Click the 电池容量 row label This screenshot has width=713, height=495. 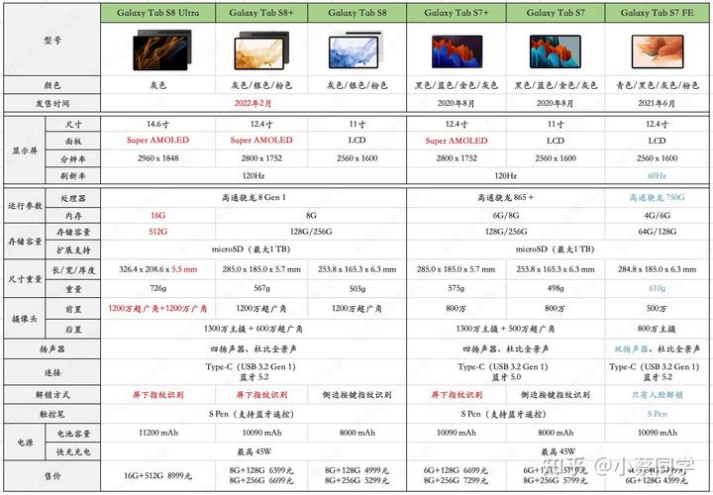pos(72,434)
